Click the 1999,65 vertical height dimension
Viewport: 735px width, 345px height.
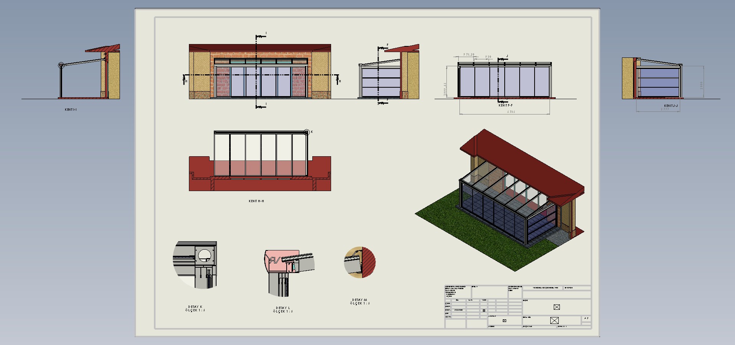pos(445,89)
